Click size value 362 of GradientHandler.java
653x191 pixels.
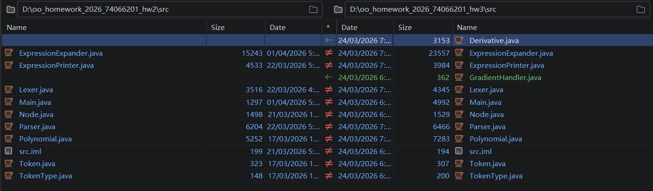(x=443, y=78)
